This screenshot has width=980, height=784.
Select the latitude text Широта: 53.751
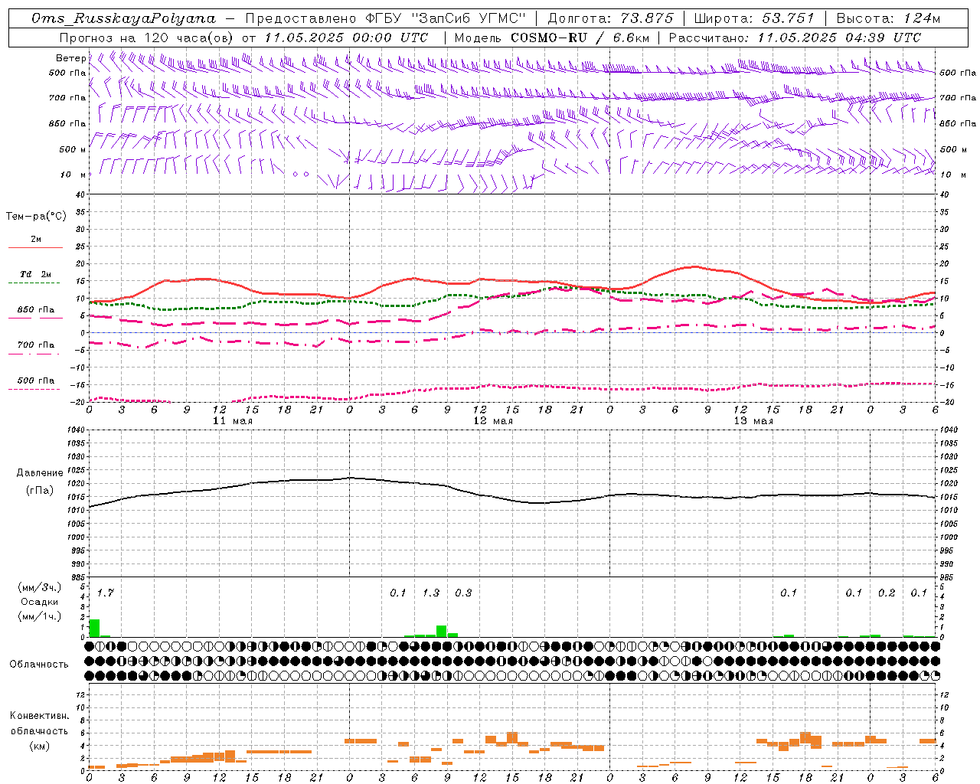click(x=753, y=18)
